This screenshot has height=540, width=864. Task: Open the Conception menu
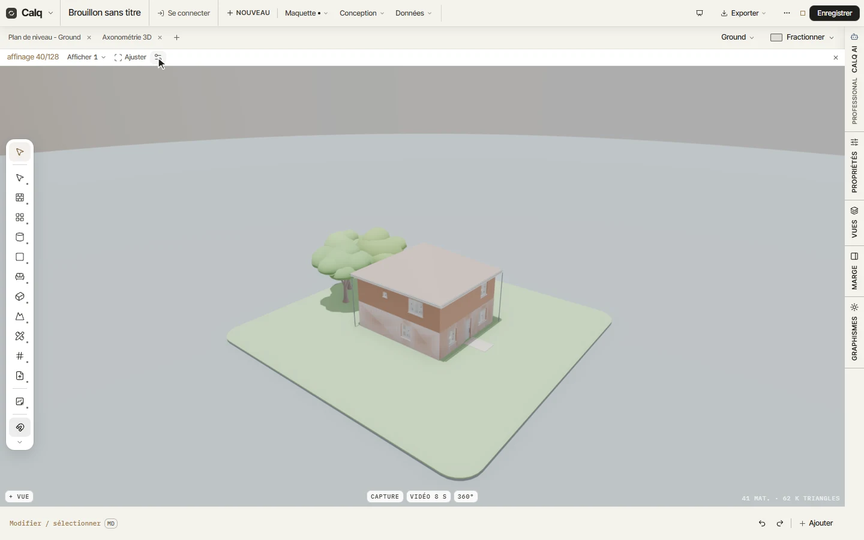362,13
